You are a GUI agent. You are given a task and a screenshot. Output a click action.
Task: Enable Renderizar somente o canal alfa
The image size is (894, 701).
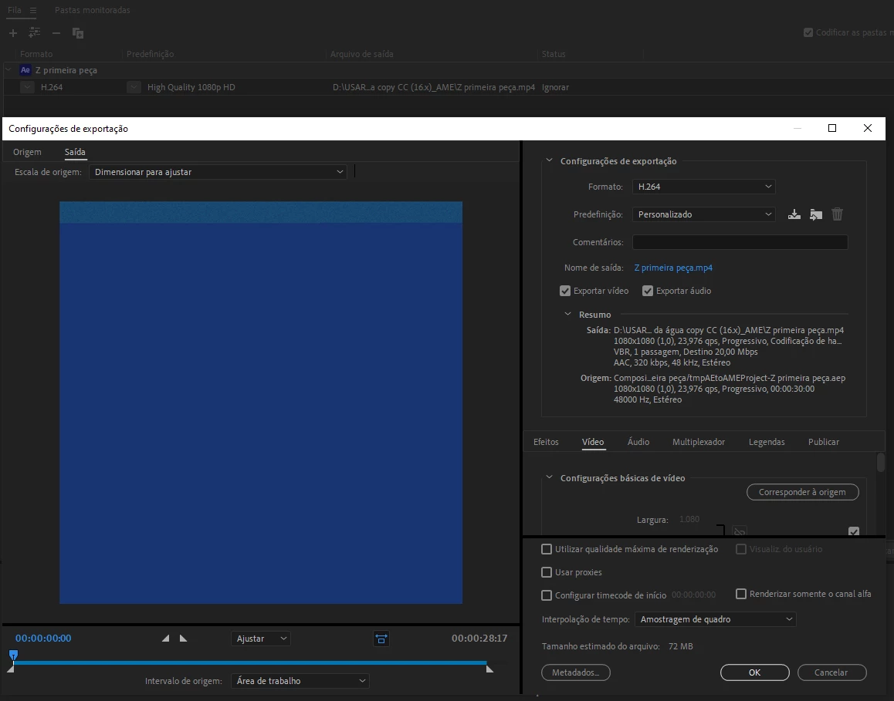point(741,594)
